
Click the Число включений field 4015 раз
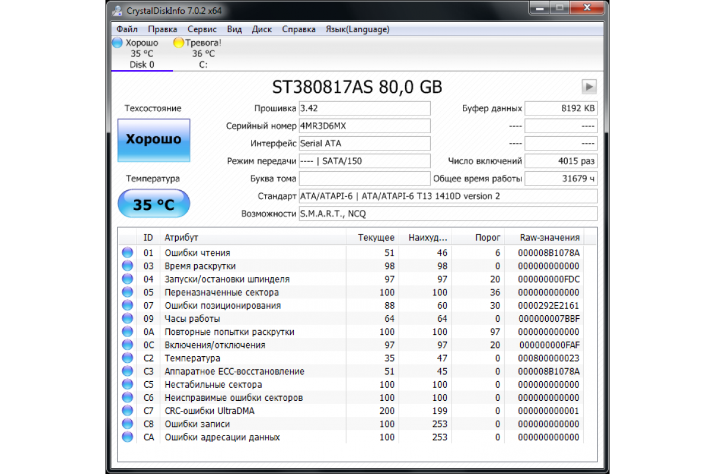[561, 161]
